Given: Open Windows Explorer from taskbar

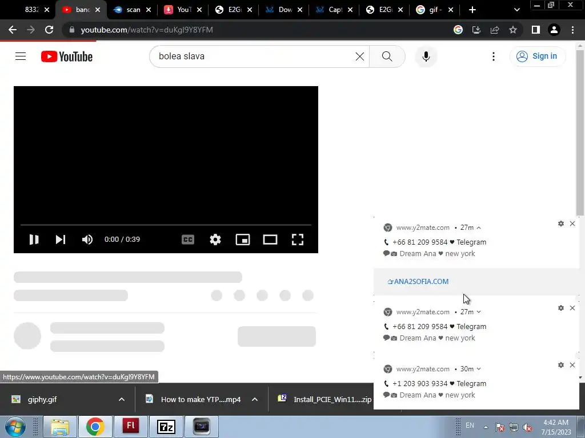Looking at the screenshot, I should pos(60,427).
